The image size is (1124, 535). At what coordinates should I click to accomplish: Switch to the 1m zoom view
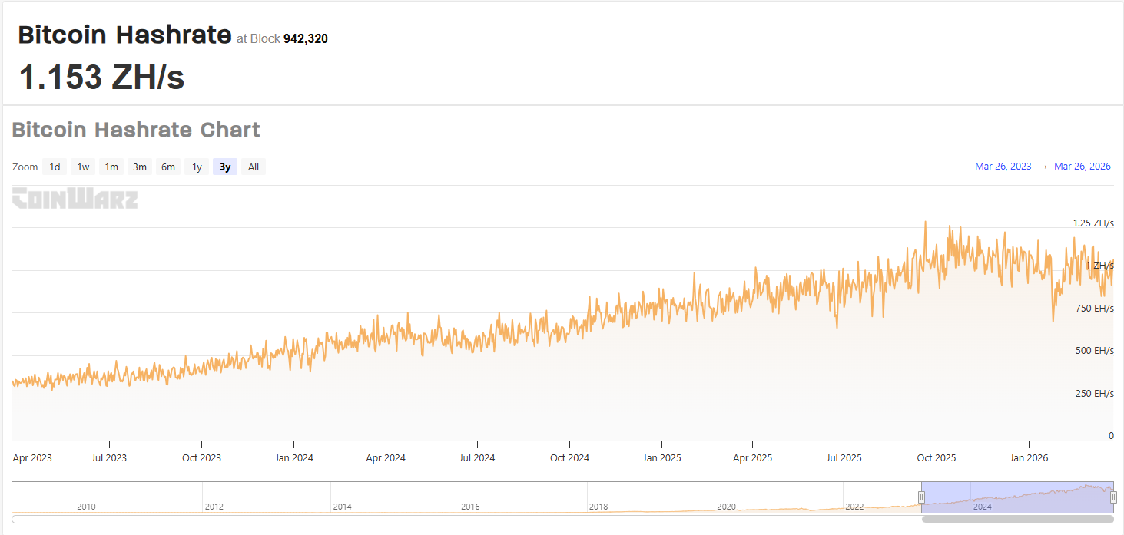tap(111, 167)
